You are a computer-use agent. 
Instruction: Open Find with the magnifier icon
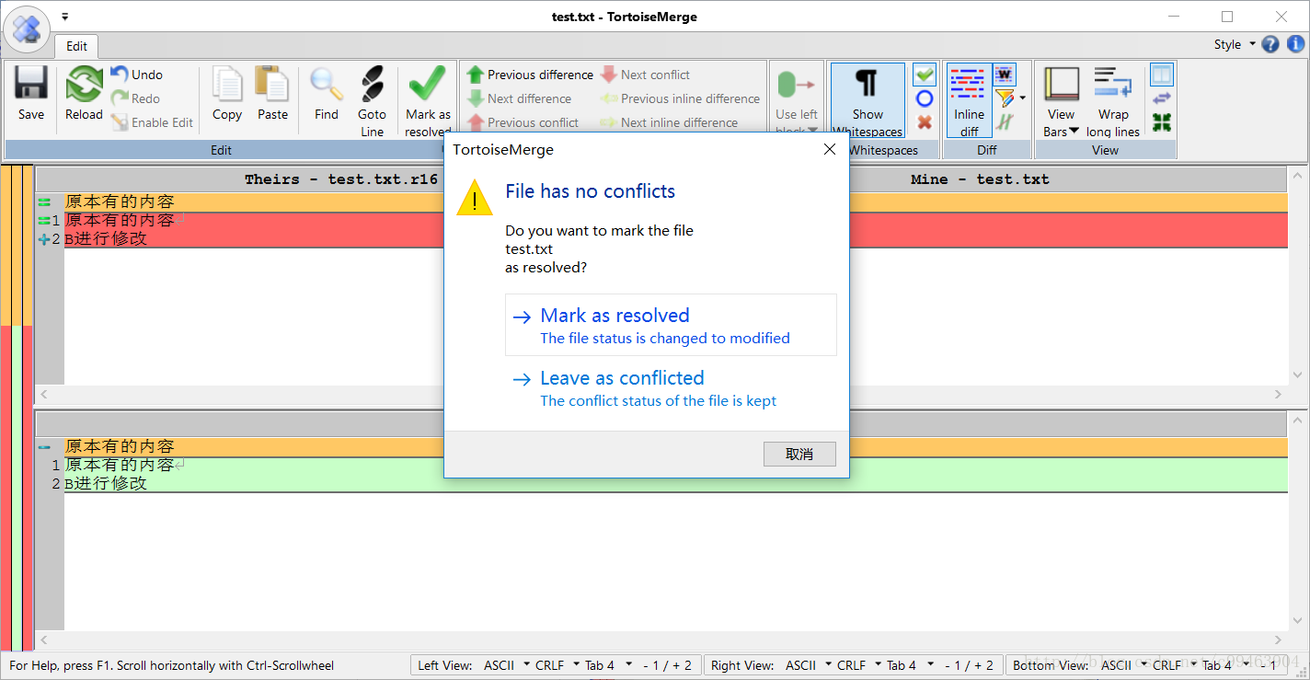[x=327, y=85]
